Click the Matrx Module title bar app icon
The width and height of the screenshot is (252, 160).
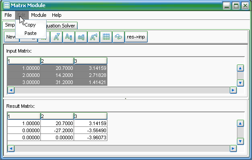point(7,5)
